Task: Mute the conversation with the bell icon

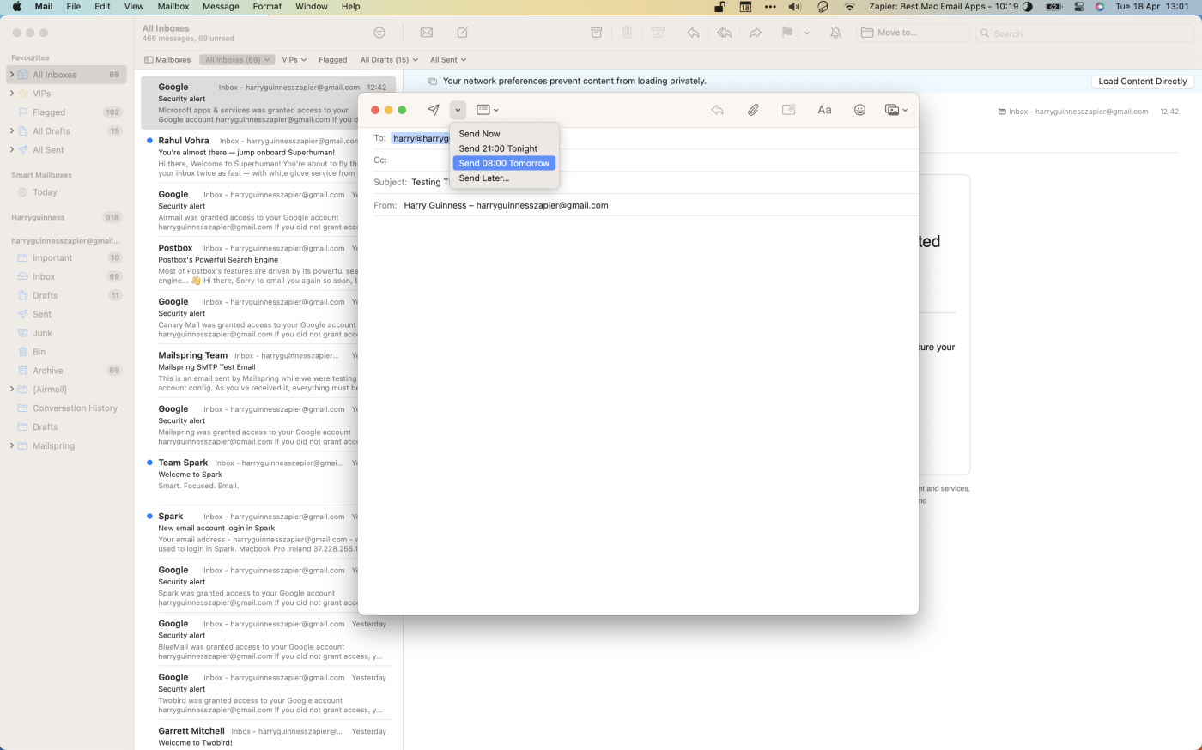Action: click(x=834, y=33)
